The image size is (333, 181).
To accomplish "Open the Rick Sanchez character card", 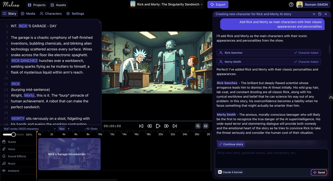I will (269, 53).
